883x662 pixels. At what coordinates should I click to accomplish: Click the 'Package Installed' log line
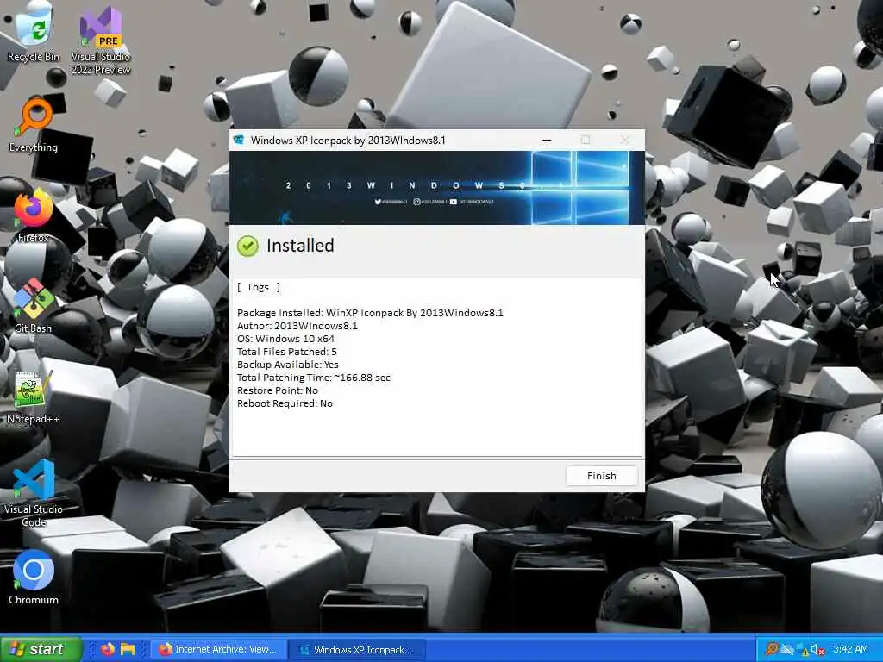[370, 313]
